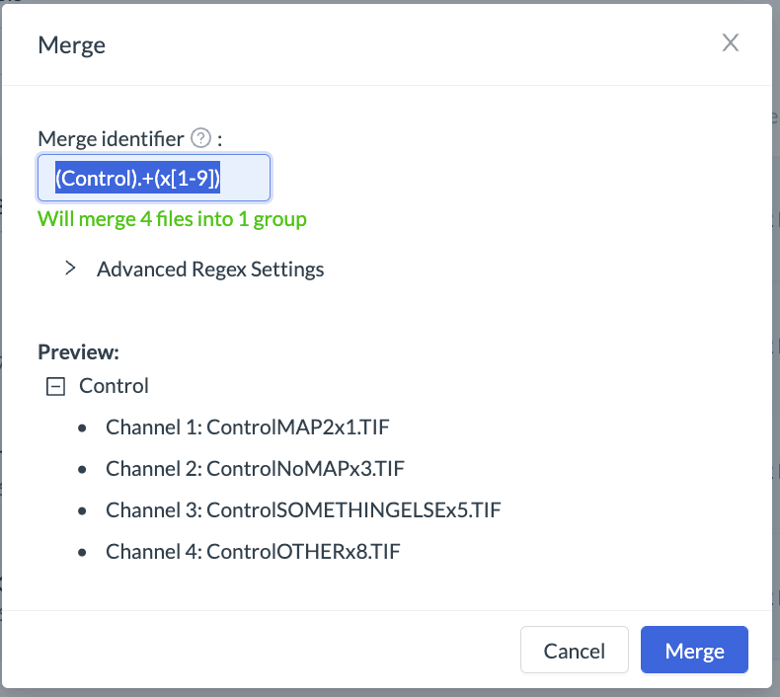Click the bullet beside Channel 4
The height and width of the screenshot is (697, 780).
83,552
